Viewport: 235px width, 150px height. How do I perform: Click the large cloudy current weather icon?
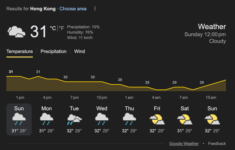17,31
